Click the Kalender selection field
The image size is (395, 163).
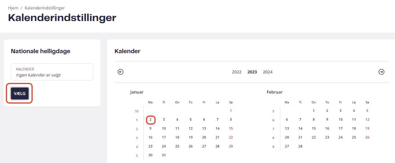click(52, 72)
